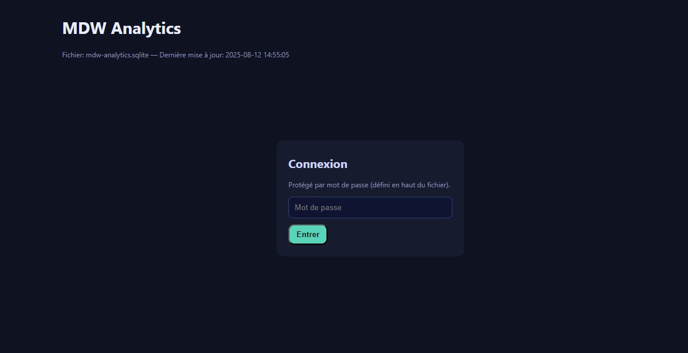The width and height of the screenshot is (688, 353).
Task: Click "(défini en haut du fichier)" note
Action: pos(410,185)
